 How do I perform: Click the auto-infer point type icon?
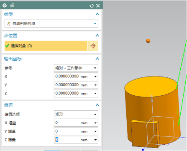(x=8, y=23)
